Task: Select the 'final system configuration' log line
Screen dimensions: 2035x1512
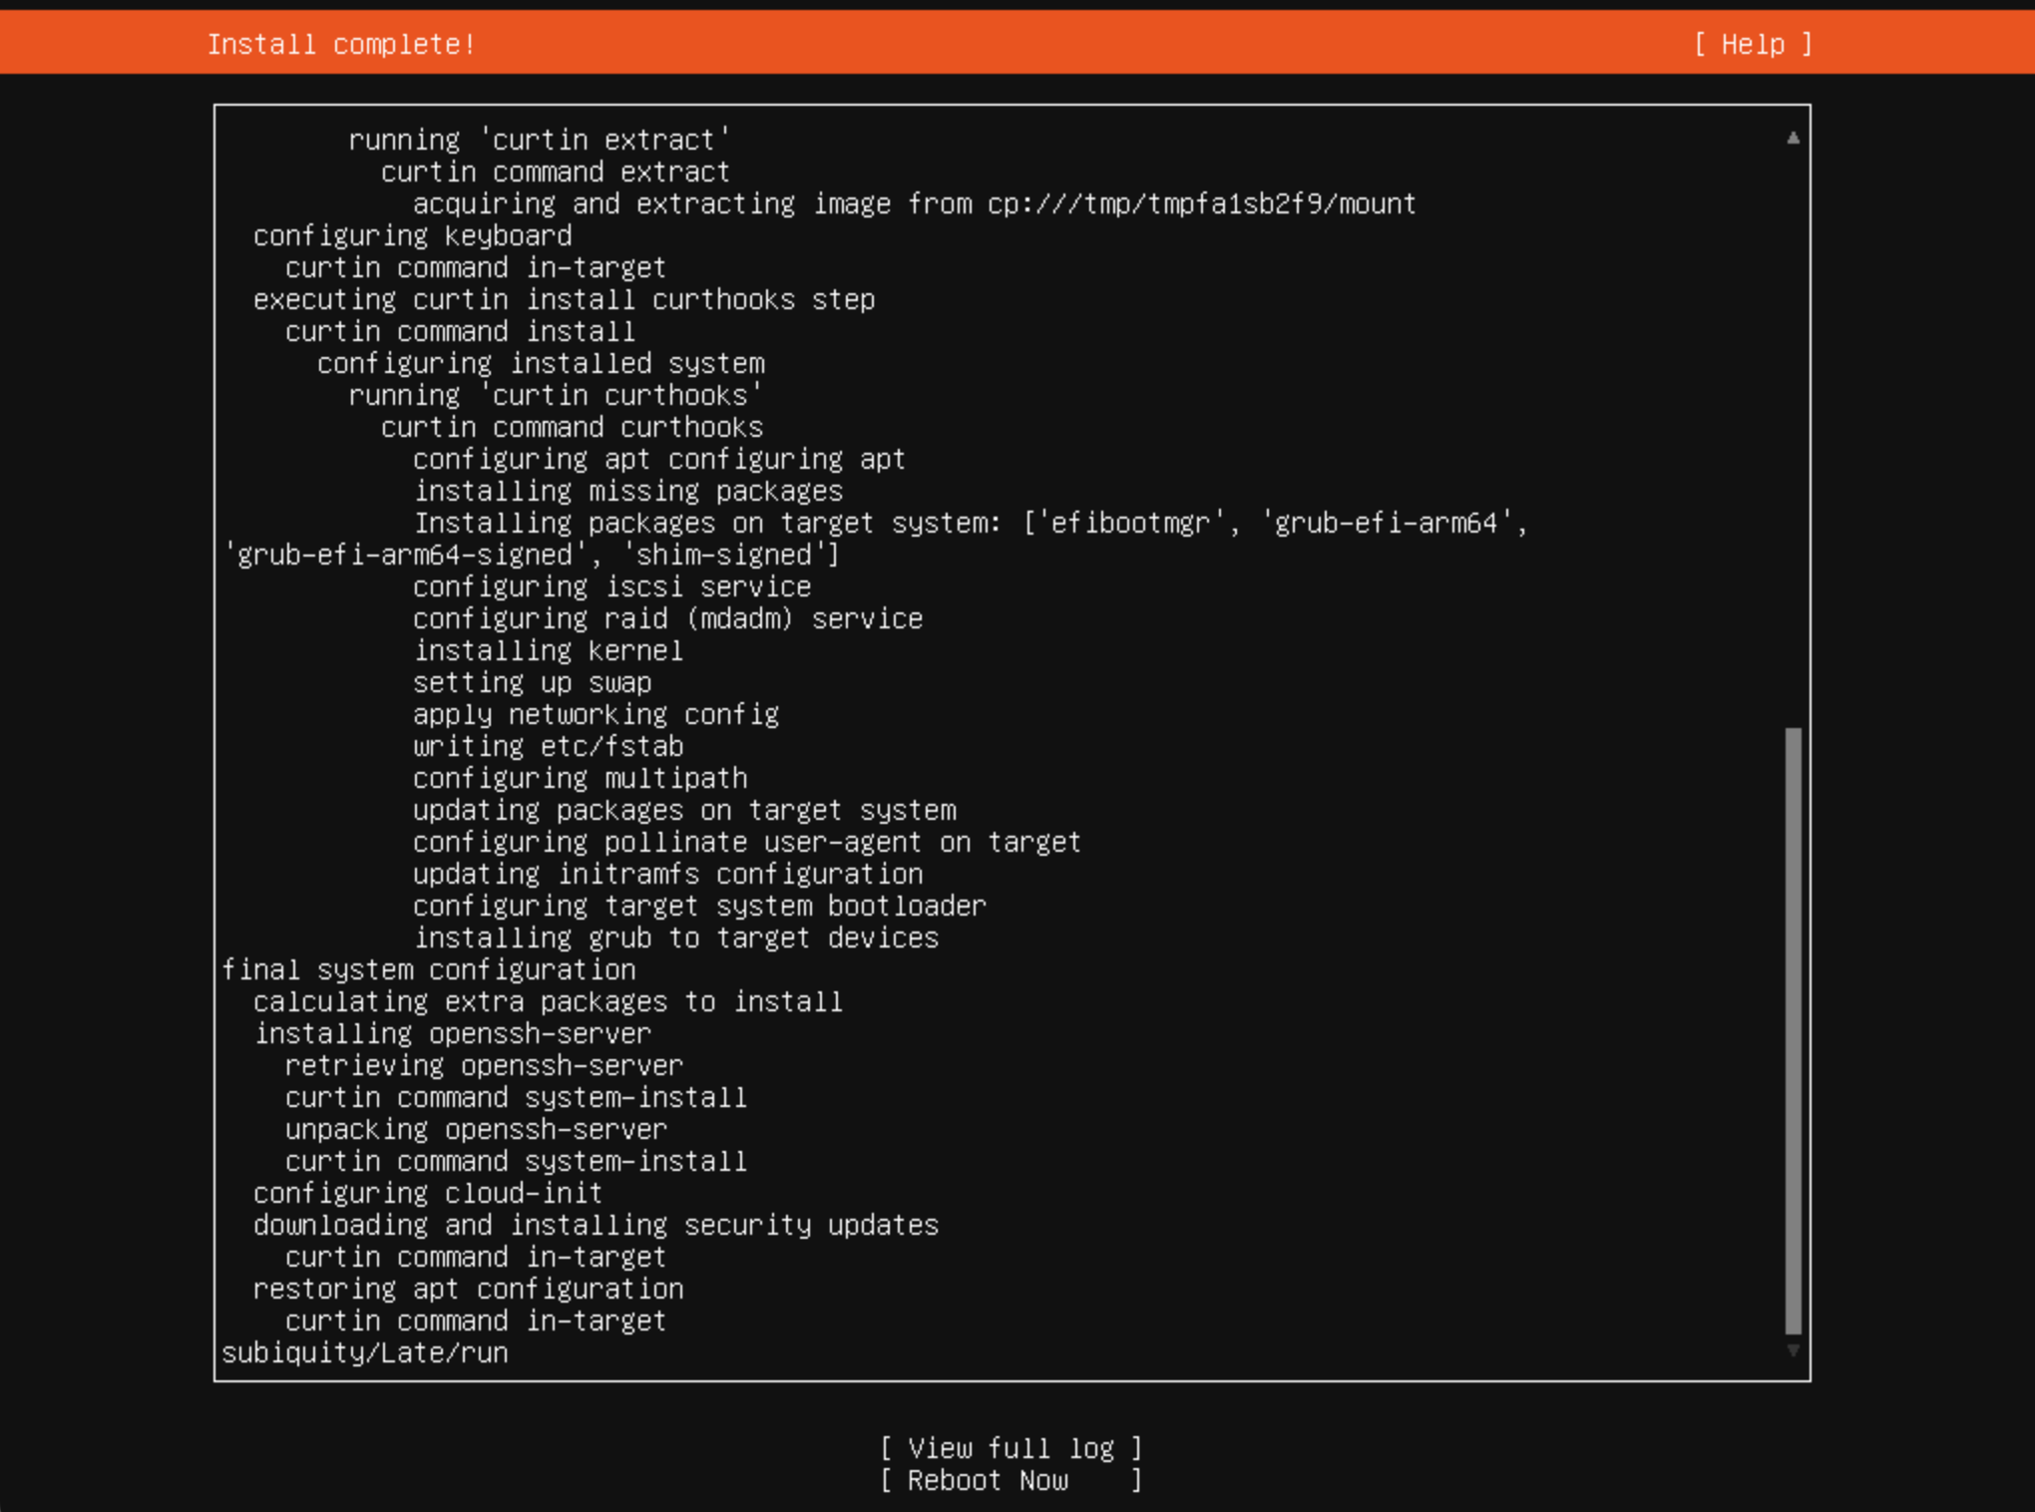Action: [x=429, y=969]
